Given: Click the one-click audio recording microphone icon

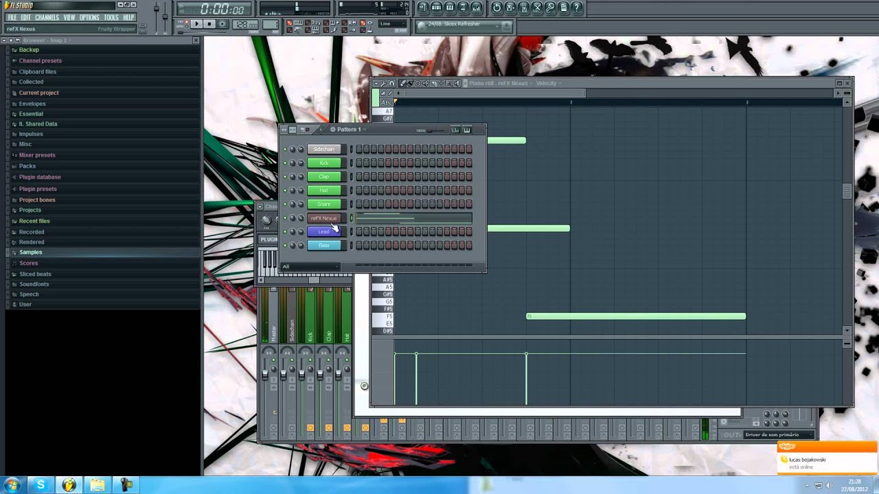Looking at the screenshot, I should [550, 8].
